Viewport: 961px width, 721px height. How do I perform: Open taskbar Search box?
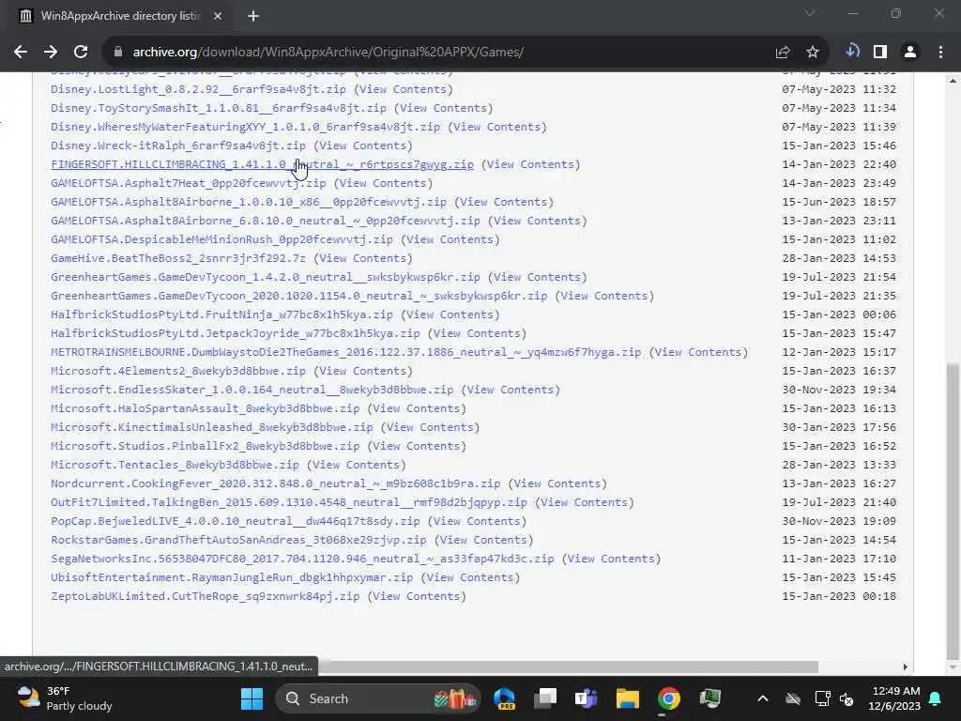[377, 698]
